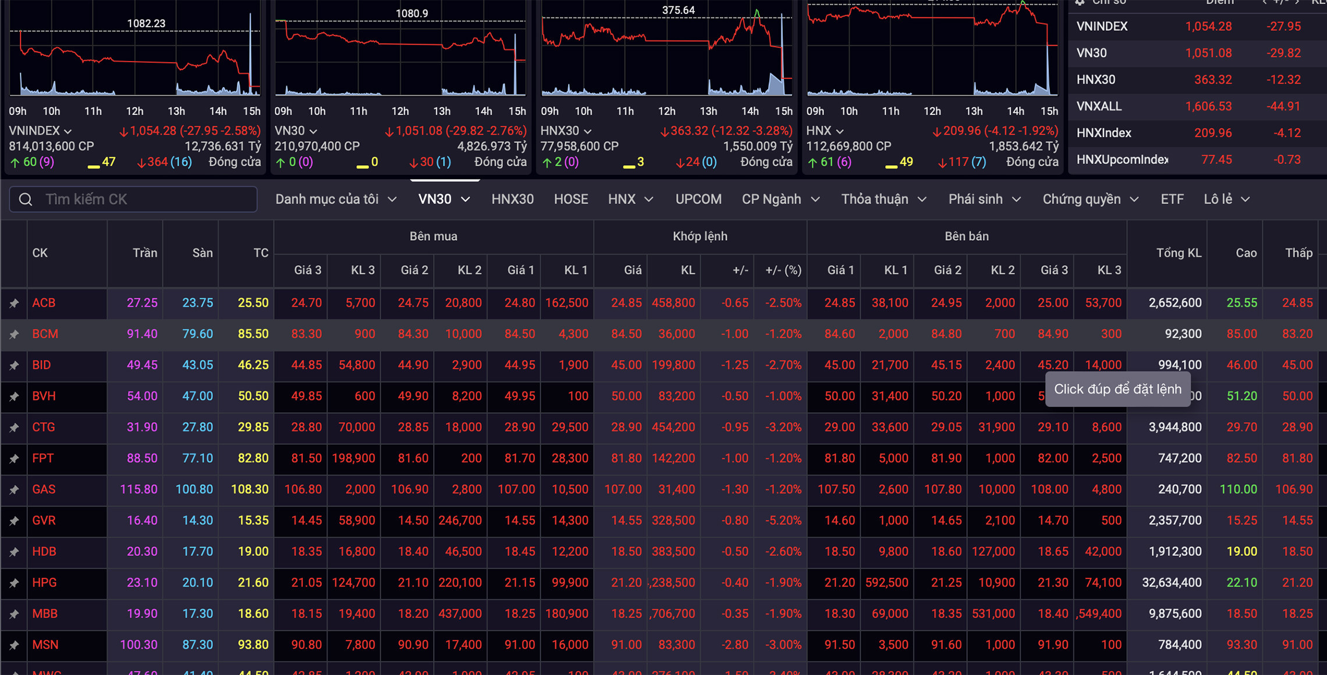
Task: Toggle pin for BID stock
Action: pos(14,365)
